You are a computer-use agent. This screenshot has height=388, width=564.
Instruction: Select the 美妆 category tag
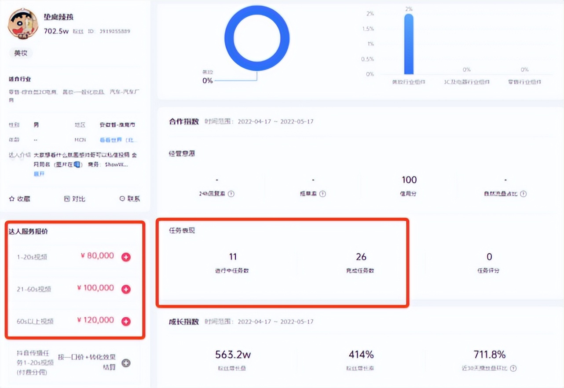(x=20, y=53)
